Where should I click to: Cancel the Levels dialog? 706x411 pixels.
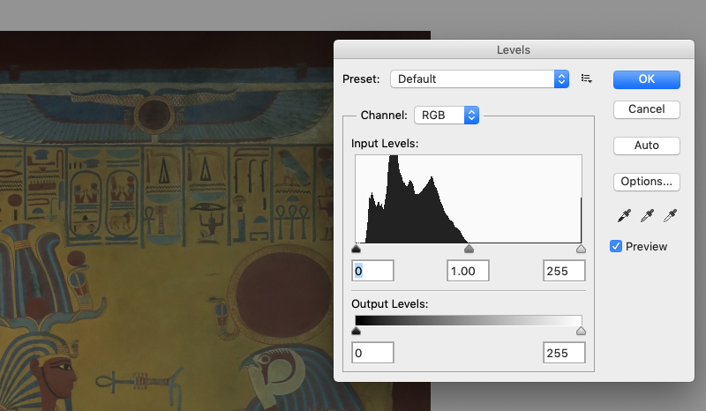coord(647,109)
